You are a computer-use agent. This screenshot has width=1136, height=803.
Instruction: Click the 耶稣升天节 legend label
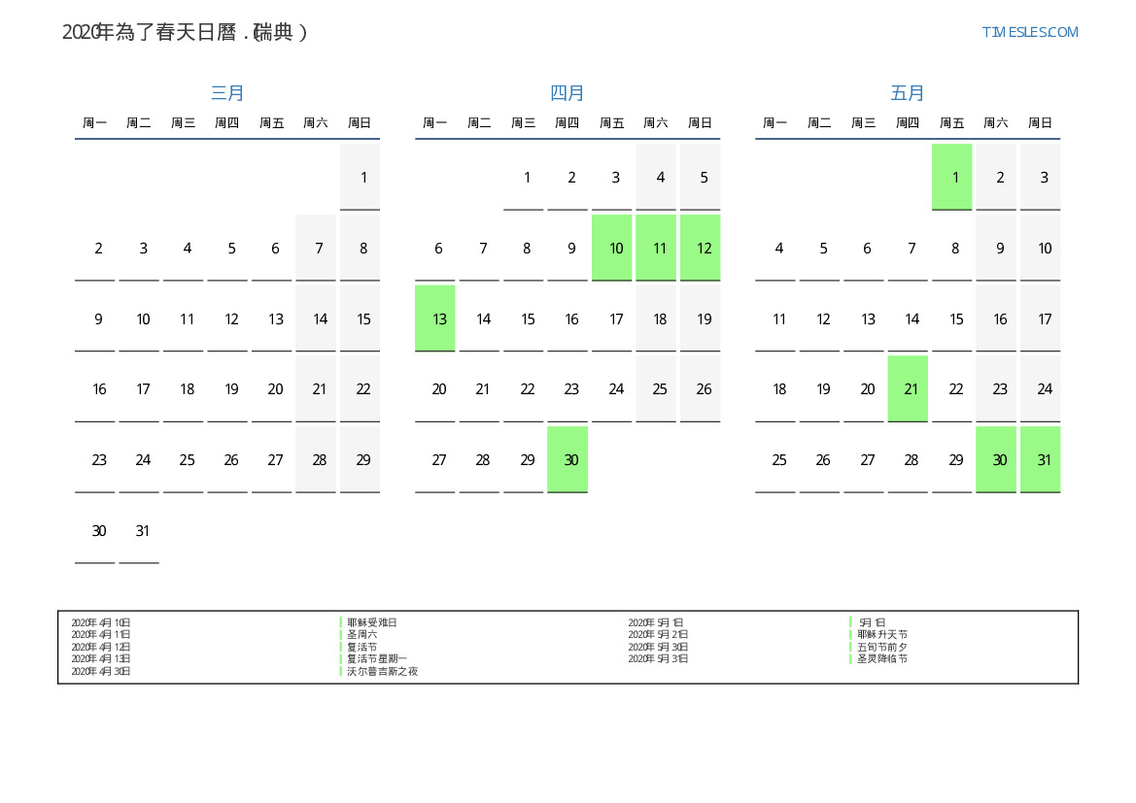click(x=882, y=634)
